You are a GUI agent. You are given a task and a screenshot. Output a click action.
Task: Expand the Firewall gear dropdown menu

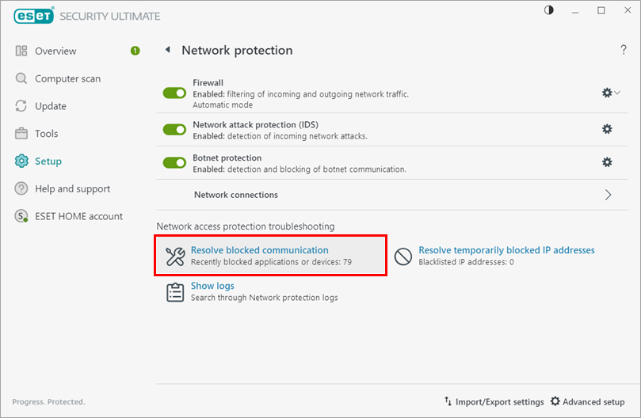point(610,93)
